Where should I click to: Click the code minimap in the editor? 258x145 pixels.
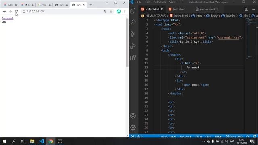tap(251, 38)
